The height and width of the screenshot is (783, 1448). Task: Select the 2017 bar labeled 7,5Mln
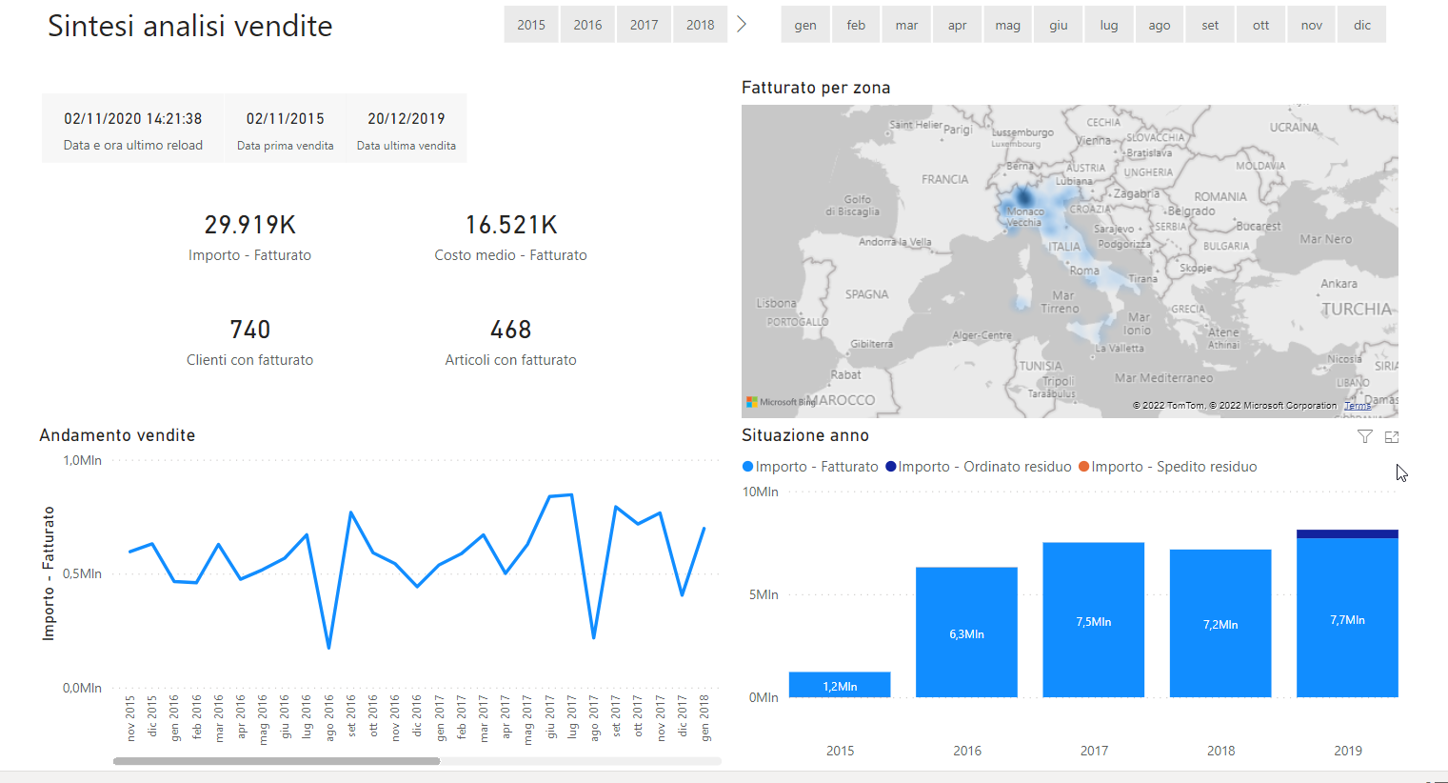[1094, 620]
